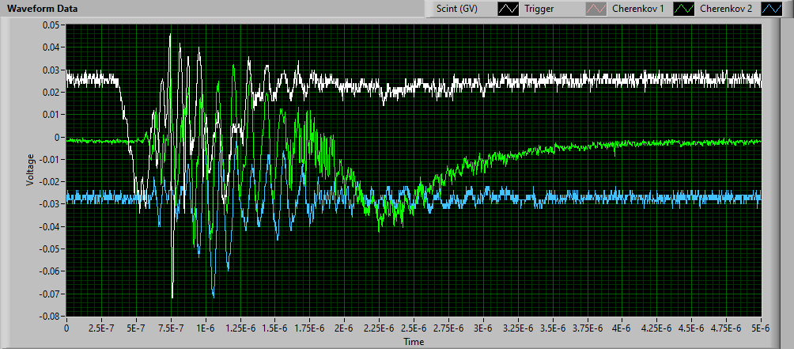This screenshot has width=794, height=349.
Task: Pick the -0.03 tick on the voltage axis
Action: [50, 204]
